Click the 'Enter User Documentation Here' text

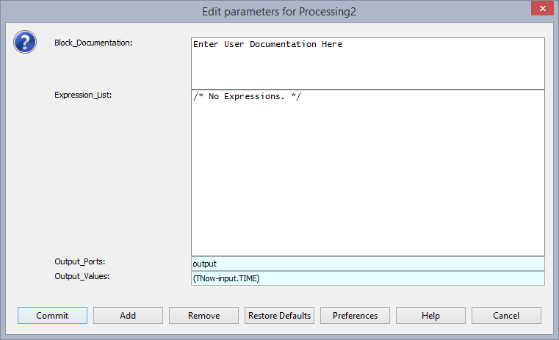click(267, 44)
